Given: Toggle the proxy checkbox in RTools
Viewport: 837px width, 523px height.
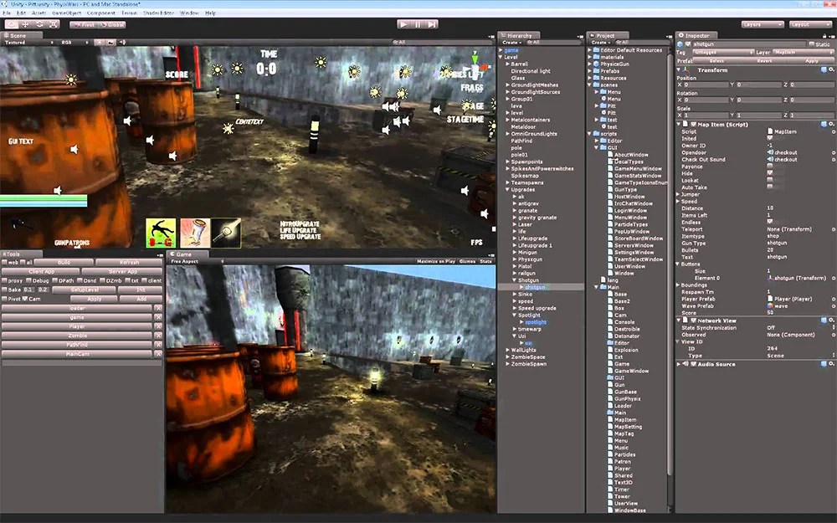Looking at the screenshot, I should pos(4,280).
